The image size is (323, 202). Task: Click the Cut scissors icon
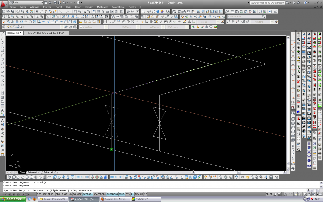(x=37, y=11)
